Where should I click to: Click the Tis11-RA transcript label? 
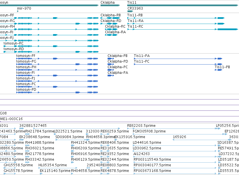coord(135,21)
